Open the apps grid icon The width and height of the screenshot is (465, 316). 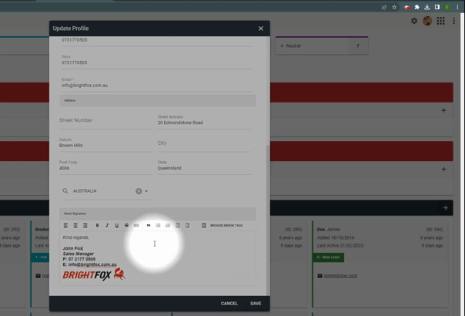click(x=440, y=21)
